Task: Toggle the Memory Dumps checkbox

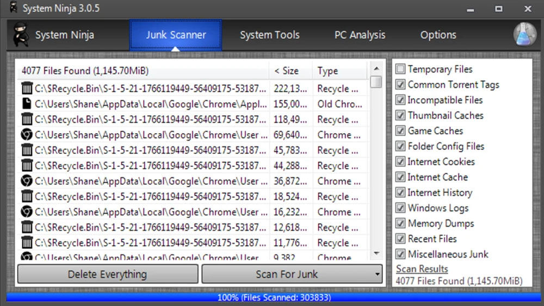Action: [400, 223]
